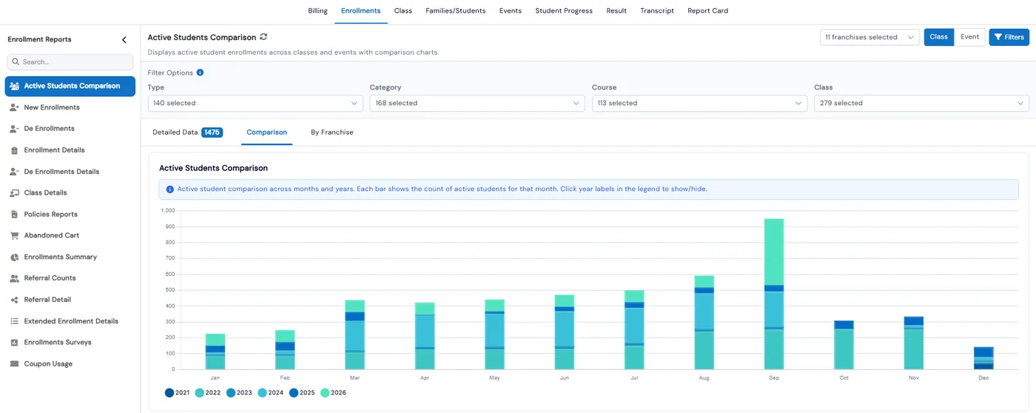Select the Comparison tab

coord(266,132)
